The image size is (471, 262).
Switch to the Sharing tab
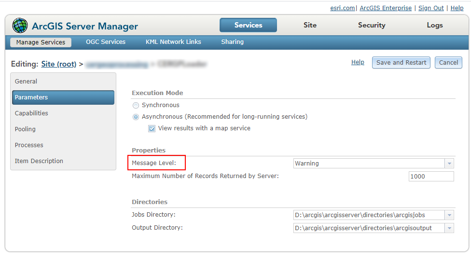(232, 42)
